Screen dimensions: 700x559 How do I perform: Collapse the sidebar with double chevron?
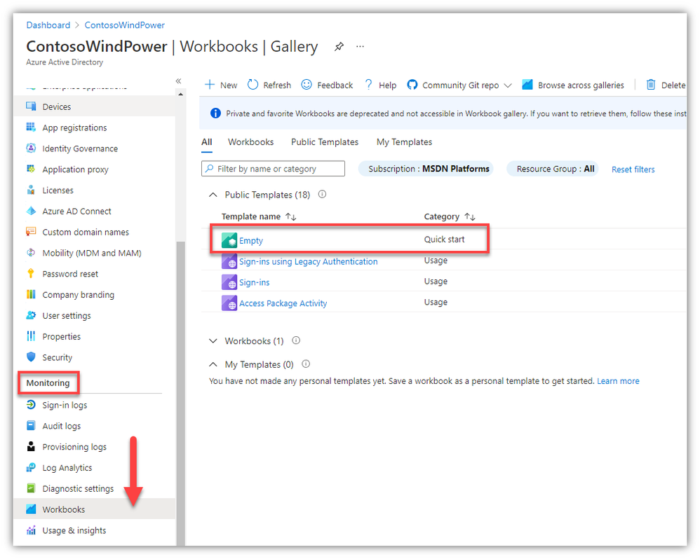pyautogui.click(x=179, y=81)
